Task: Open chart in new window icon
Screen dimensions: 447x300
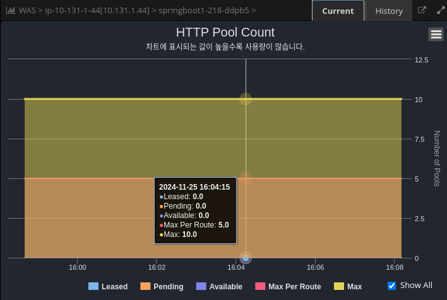Action: (x=422, y=11)
